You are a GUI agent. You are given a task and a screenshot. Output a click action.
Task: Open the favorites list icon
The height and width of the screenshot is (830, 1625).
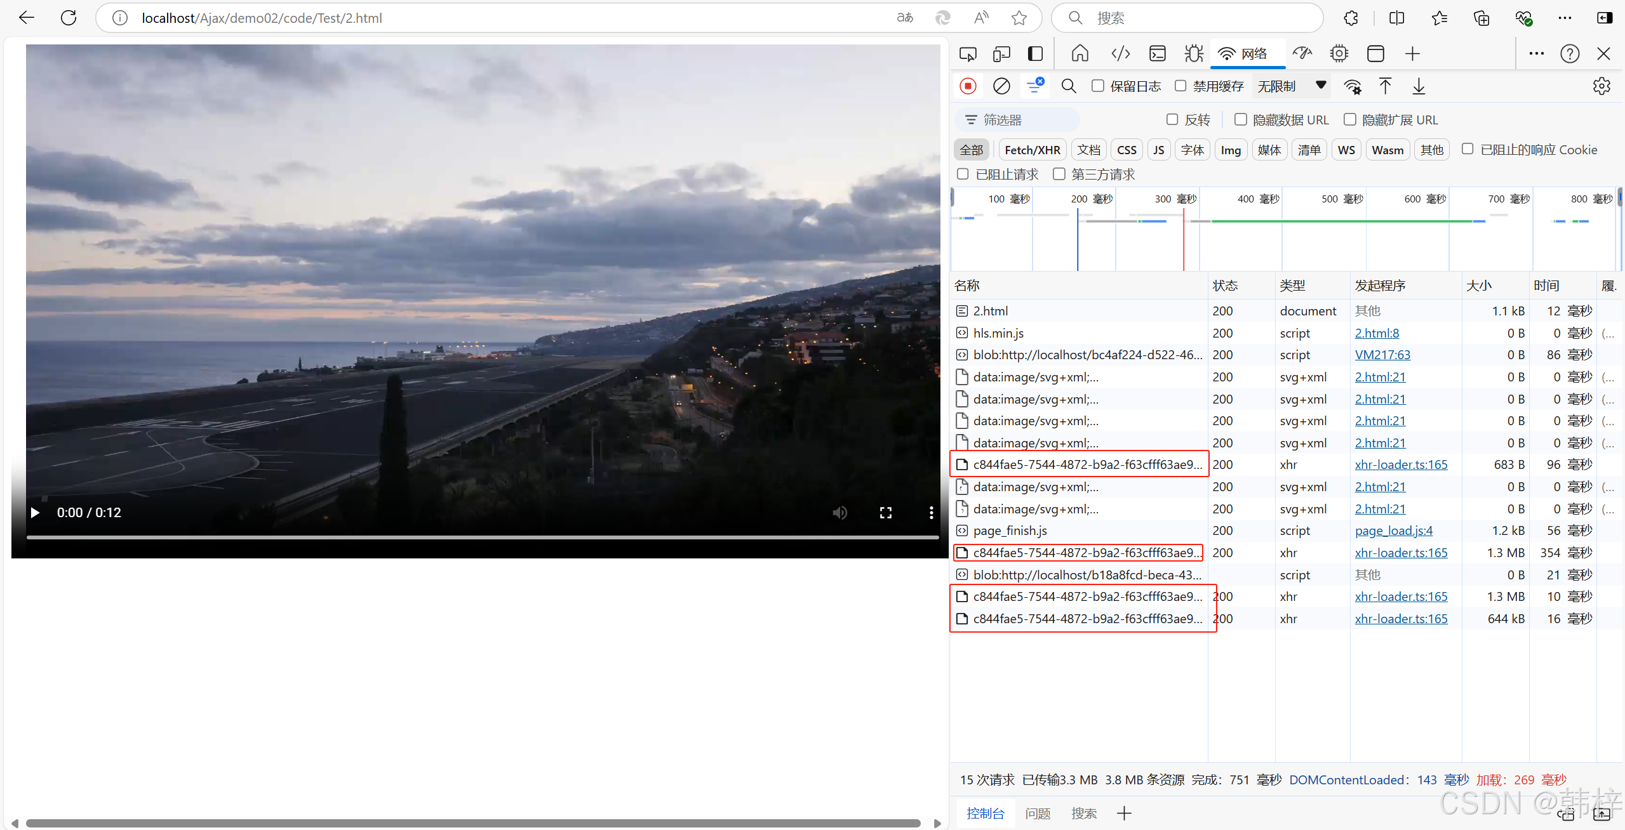coord(1440,18)
